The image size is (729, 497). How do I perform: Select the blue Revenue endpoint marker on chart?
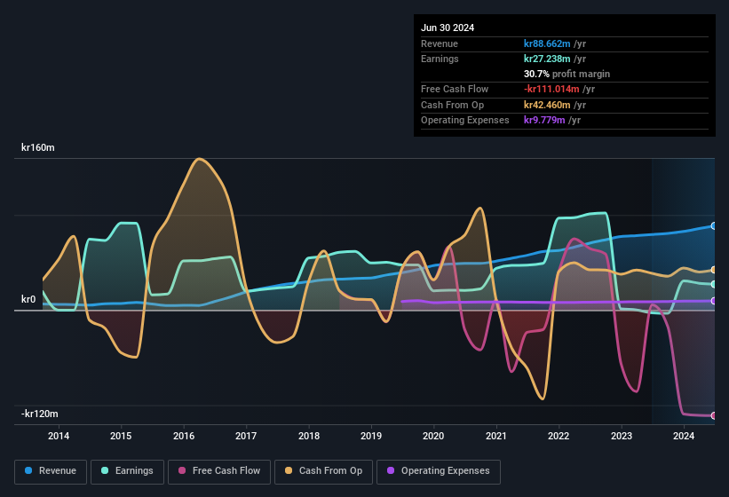click(x=714, y=226)
